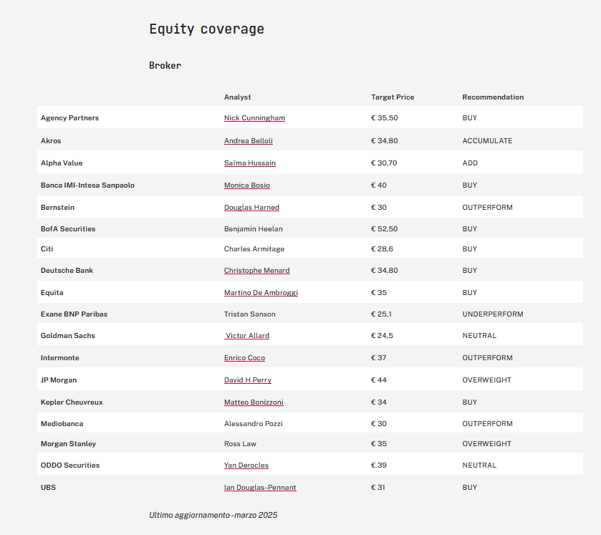Open the Ian Douglas-Pennant link

point(260,487)
